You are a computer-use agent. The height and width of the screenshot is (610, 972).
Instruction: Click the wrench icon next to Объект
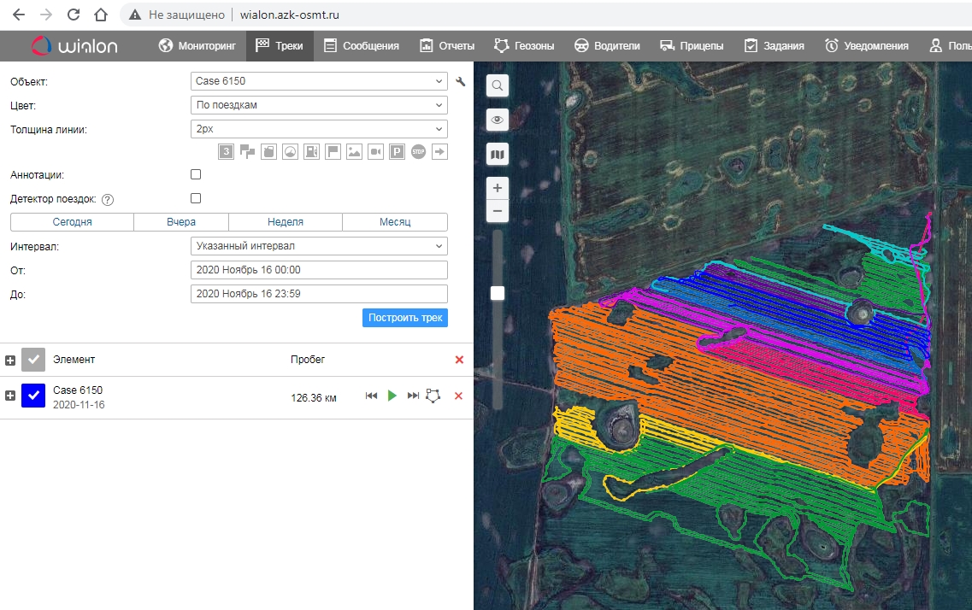(461, 82)
